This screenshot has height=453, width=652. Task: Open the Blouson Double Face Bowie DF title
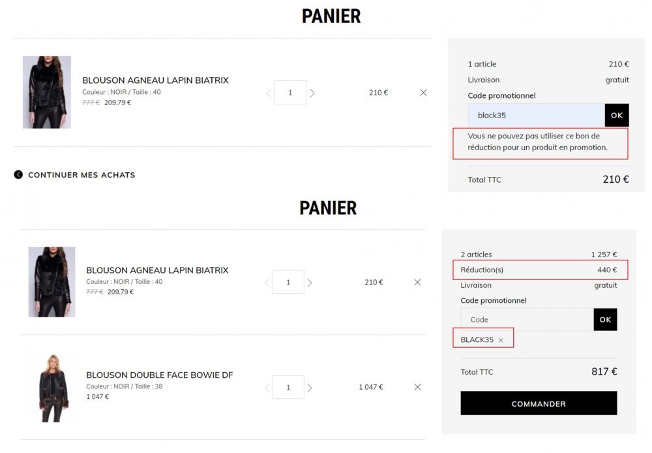160,375
